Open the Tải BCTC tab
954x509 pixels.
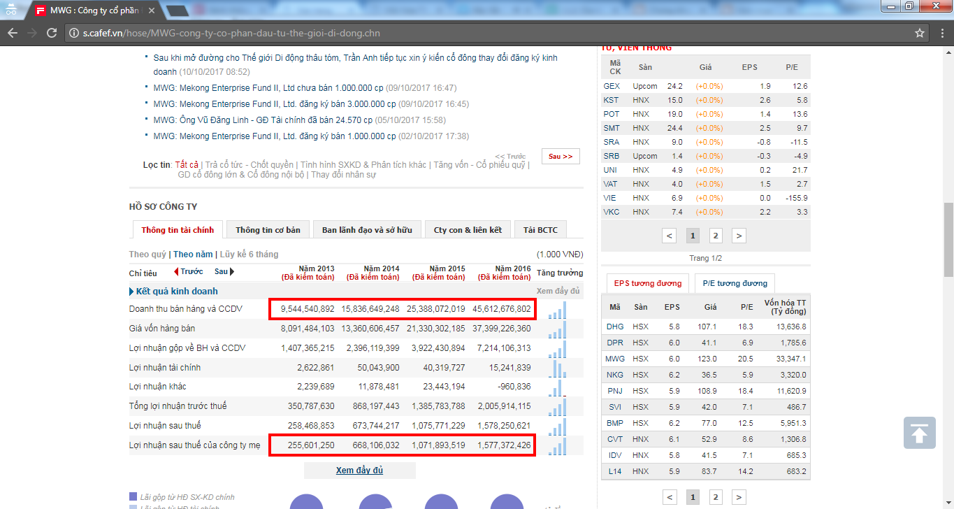click(540, 230)
